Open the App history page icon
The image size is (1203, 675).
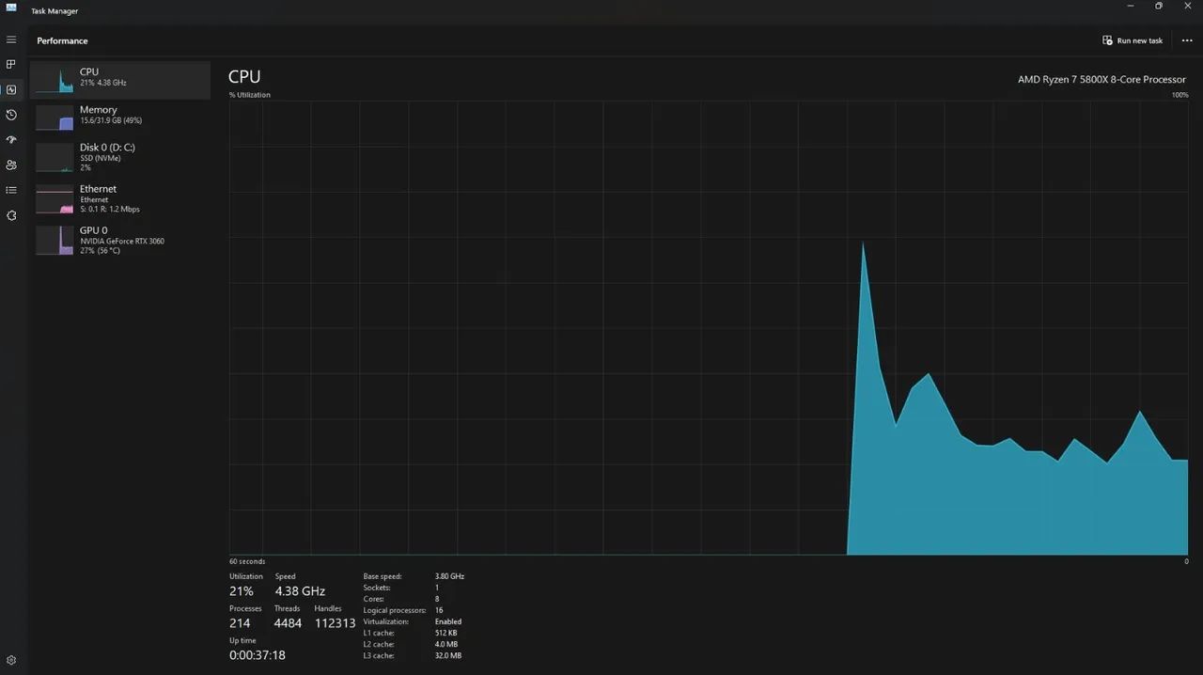[11, 115]
